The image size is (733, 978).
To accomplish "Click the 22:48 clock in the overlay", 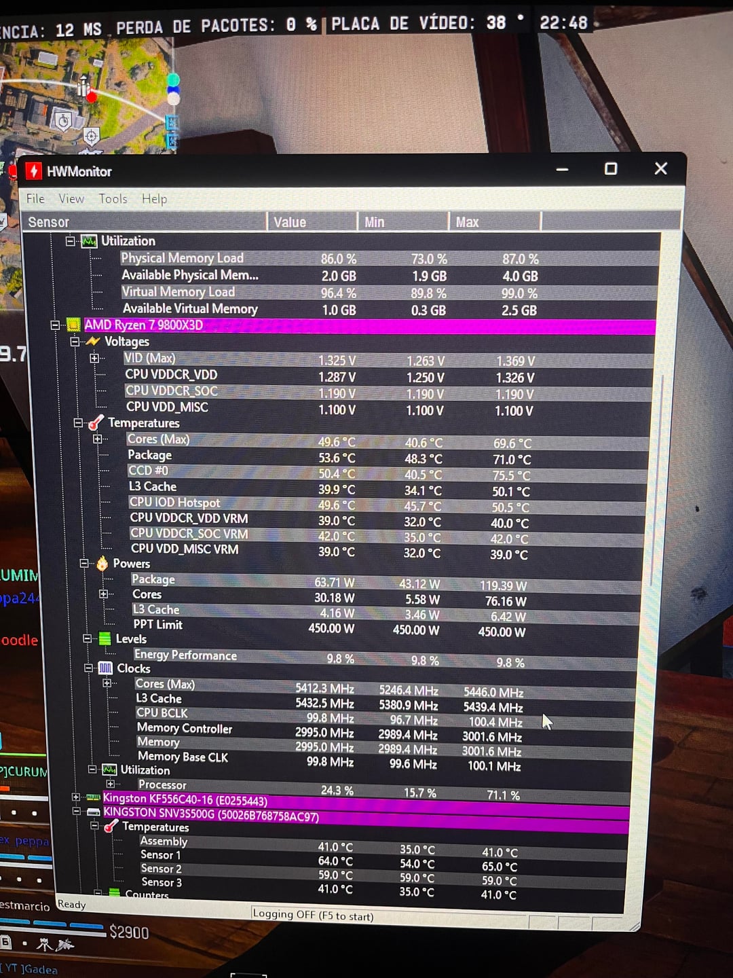I will 563,23.
